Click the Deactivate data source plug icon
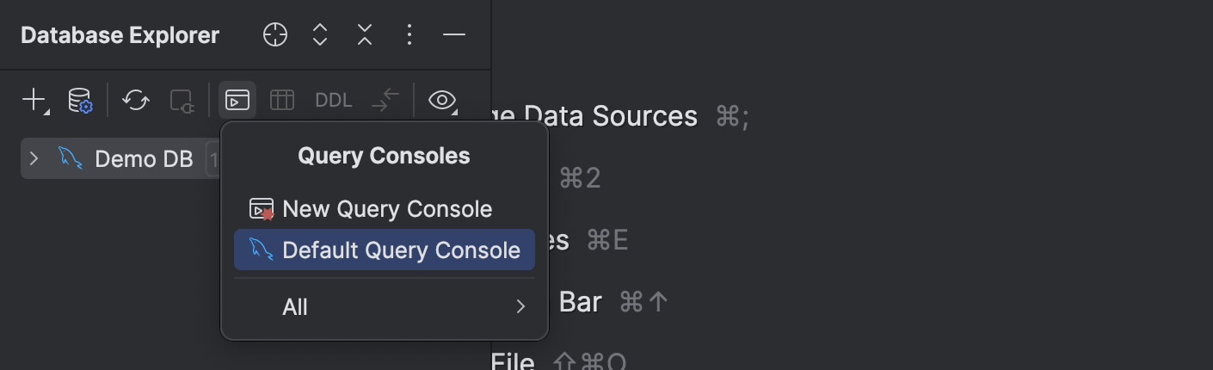Screen dimensions: 1213x370 (x=182, y=101)
